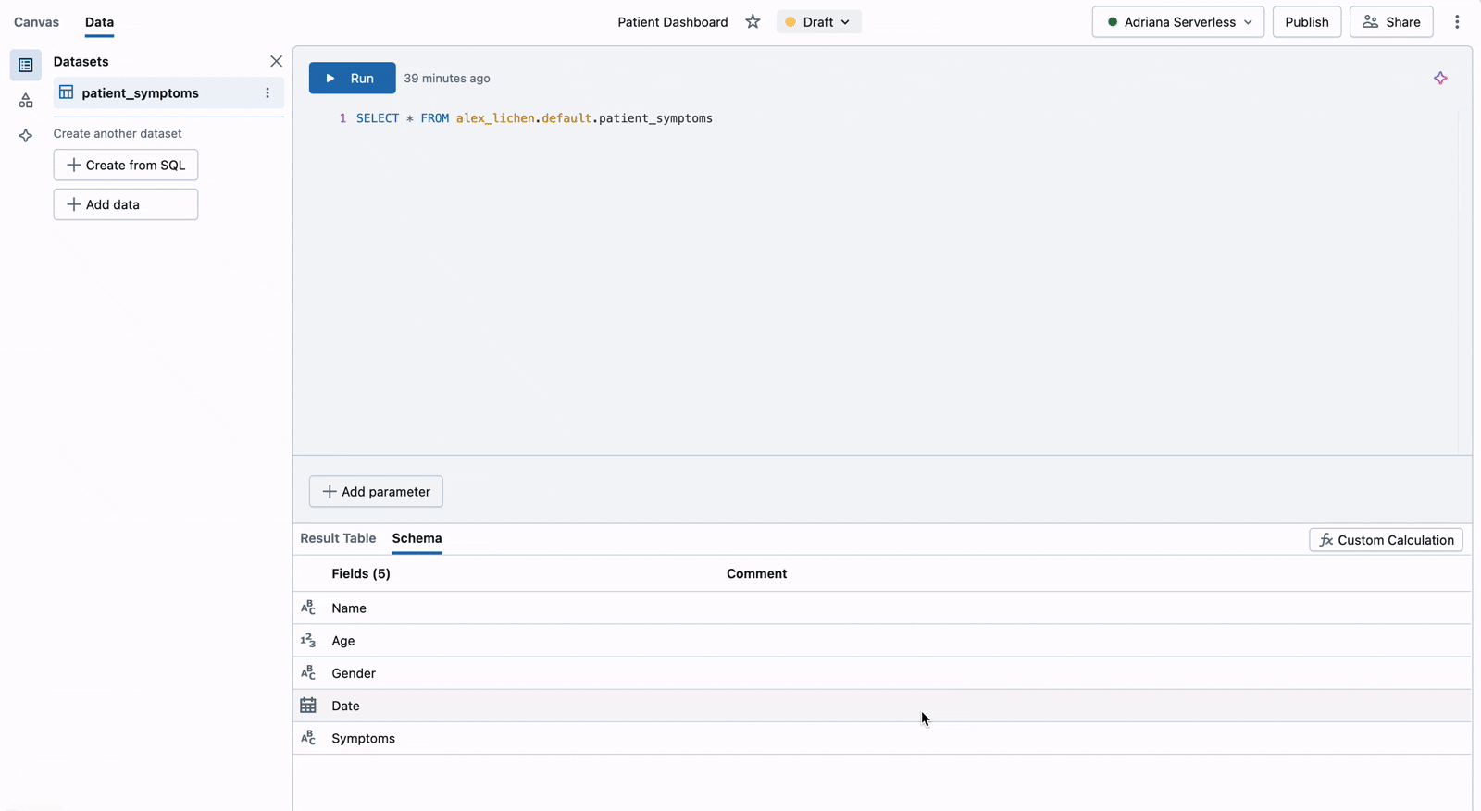
Task: Expand the Draft status dropdown
Action: [818, 22]
